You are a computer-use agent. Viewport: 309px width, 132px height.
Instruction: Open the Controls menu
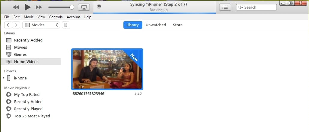(56, 17)
